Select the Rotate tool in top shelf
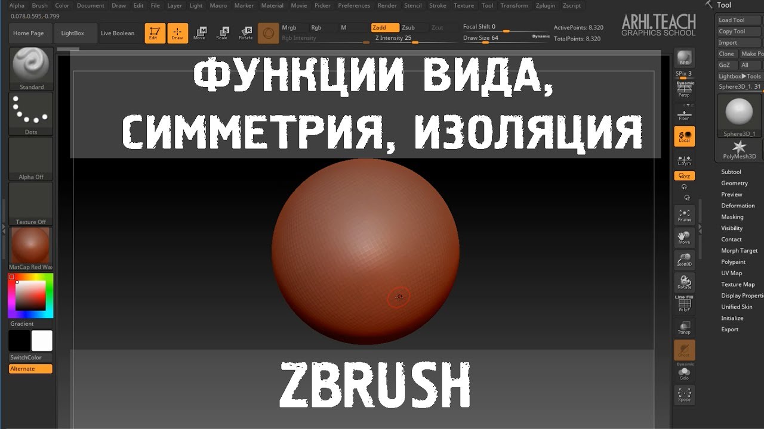Image resolution: width=764 pixels, height=429 pixels. click(x=245, y=33)
